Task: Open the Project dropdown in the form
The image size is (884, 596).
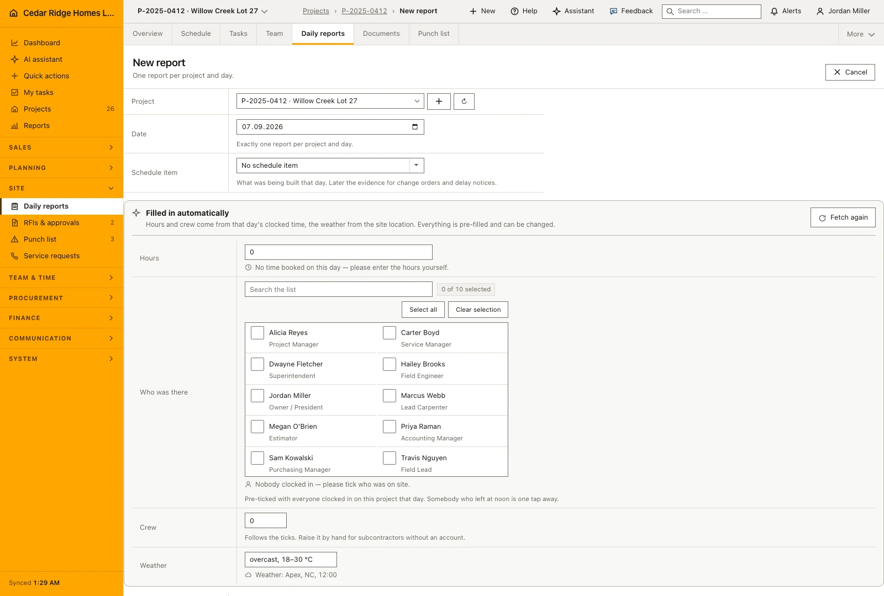Action: click(x=330, y=101)
